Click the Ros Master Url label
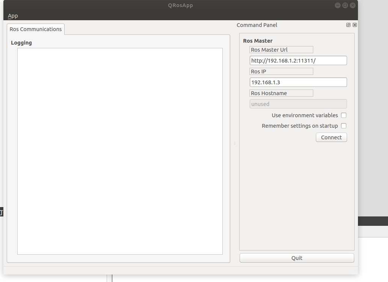388x282 pixels. (x=281, y=49)
